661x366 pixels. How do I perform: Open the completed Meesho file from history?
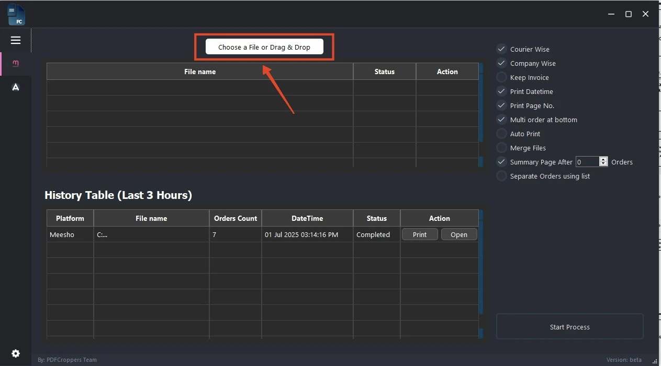coord(459,234)
